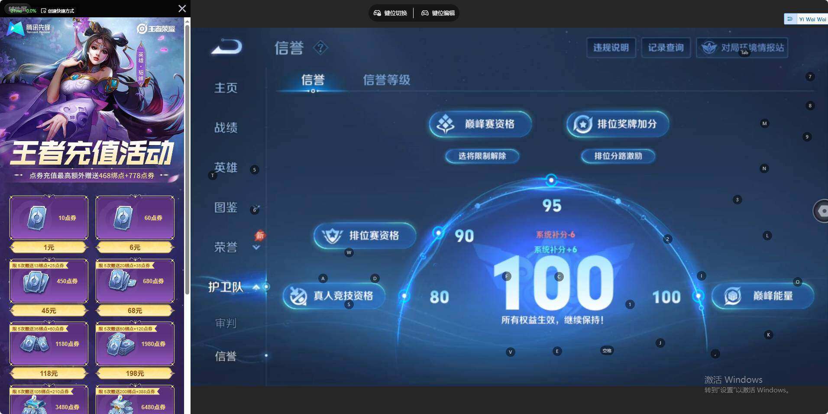Screen dimensions: 828x414
Task: Click the 巅峰赛资格 diamond icon
Action: (x=445, y=124)
